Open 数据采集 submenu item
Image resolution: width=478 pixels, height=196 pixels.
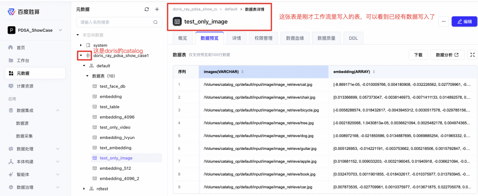pos(25,136)
